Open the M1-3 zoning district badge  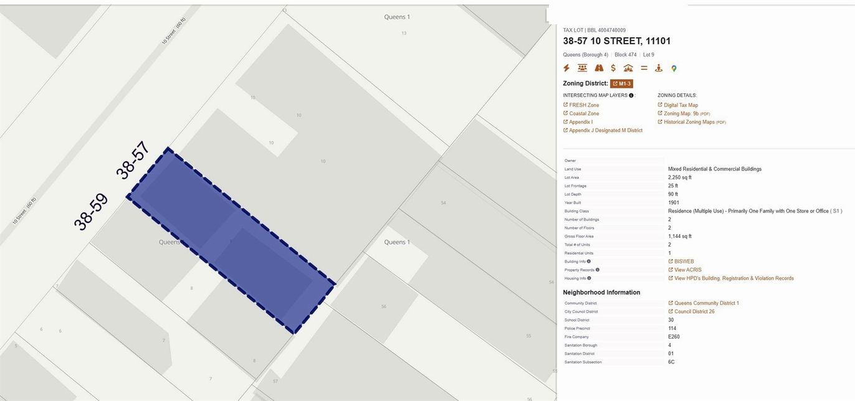point(621,83)
